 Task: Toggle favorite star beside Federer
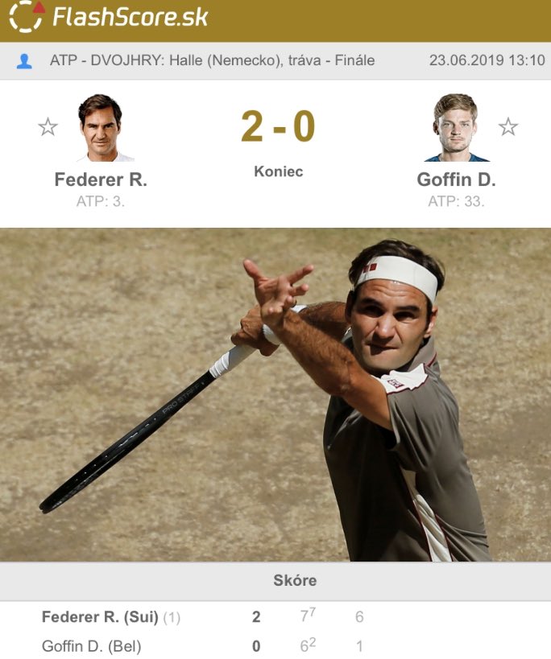tap(48, 127)
